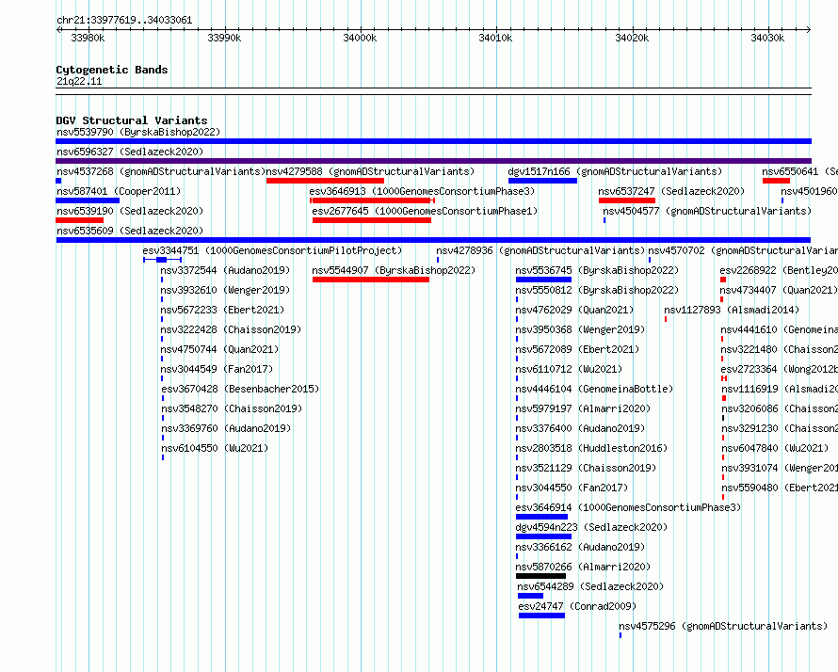Click nsv4734407 (Quan2021) label
The width and height of the screenshot is (838, 672).
click(778, 290)
